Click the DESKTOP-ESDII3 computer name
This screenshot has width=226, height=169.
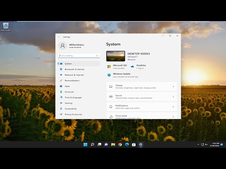coord(138,54)
